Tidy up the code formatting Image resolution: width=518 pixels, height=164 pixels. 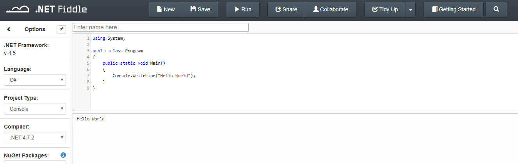point(385,9)
